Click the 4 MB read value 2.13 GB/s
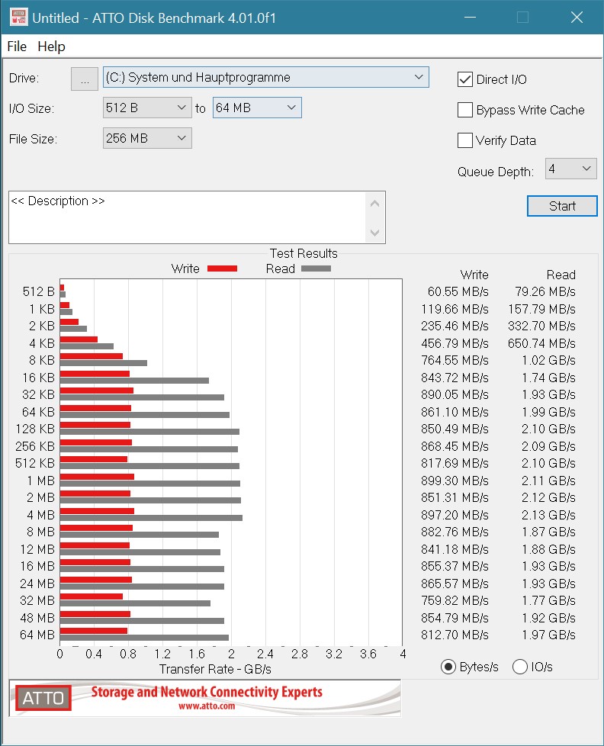 pyautogui.click(x=548, y=515)
